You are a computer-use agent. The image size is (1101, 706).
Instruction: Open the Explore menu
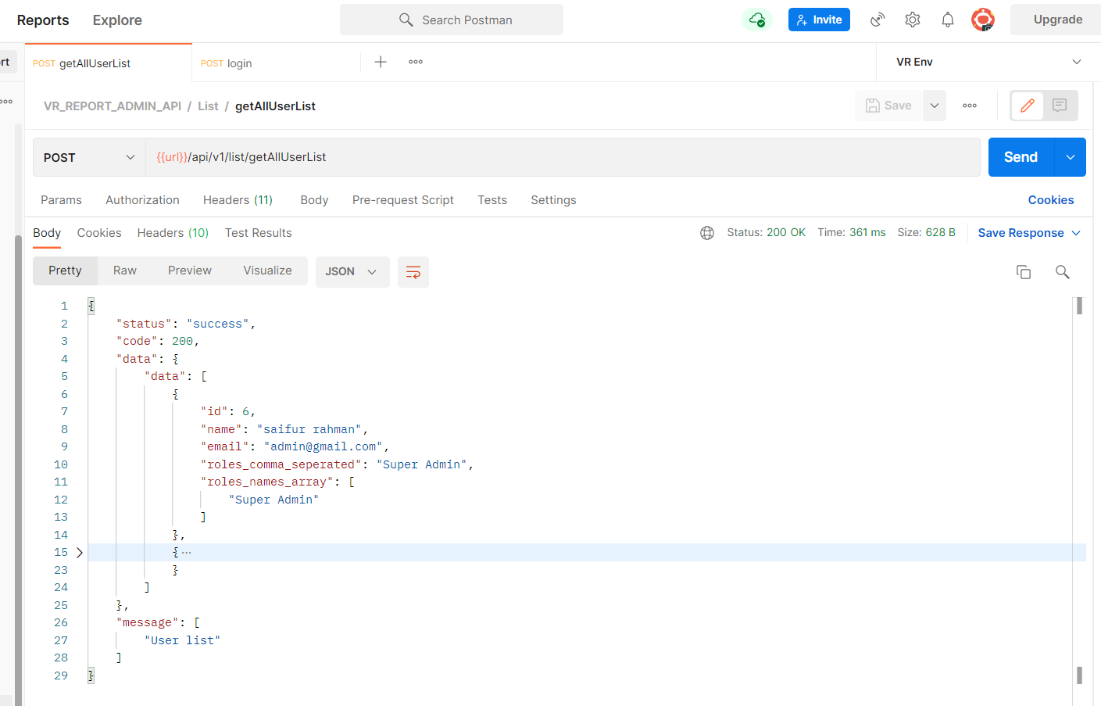117,20
